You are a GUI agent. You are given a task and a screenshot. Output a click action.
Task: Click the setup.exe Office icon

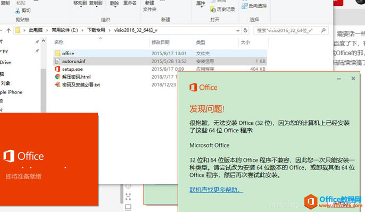coord(57,69)
